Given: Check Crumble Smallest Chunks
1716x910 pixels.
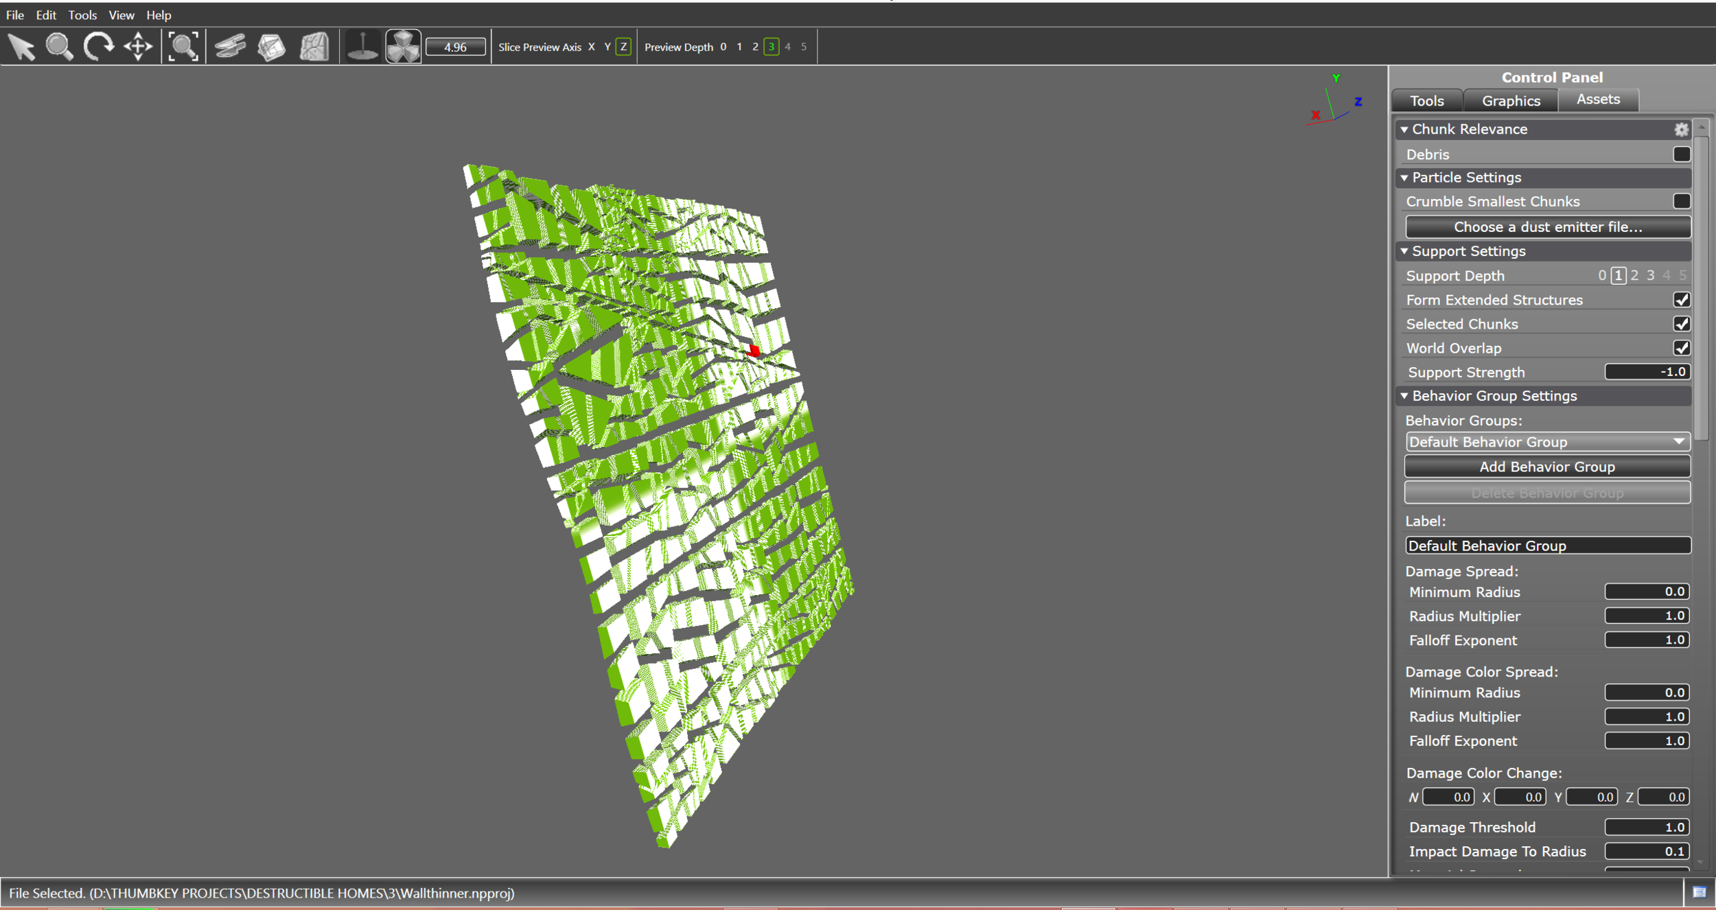Looking at the screenshot, I should coord(1681,201).
